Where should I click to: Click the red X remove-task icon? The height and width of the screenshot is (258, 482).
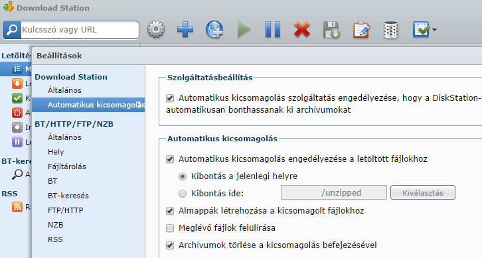coord(302,29)
